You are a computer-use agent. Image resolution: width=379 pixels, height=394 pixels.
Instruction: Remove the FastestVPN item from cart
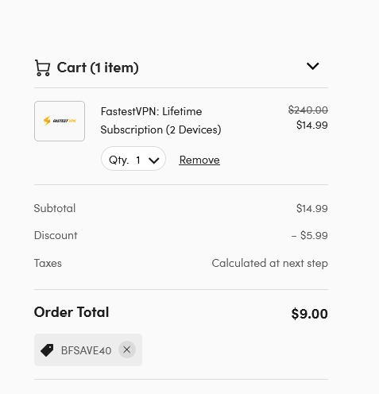click(199, 160)
